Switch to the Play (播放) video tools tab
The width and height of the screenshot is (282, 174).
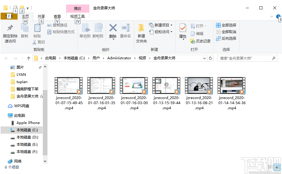click(78, 8)
